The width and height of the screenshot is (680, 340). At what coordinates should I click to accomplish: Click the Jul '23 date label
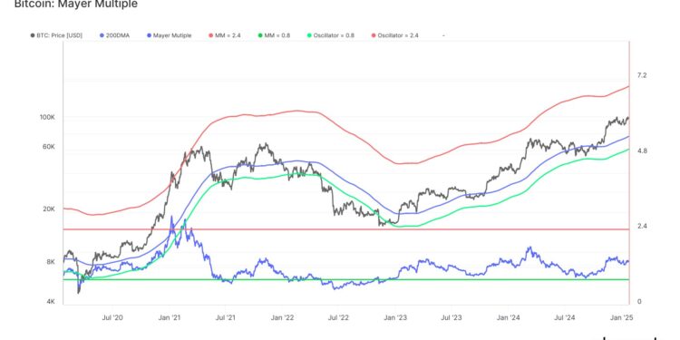[452, 317]
